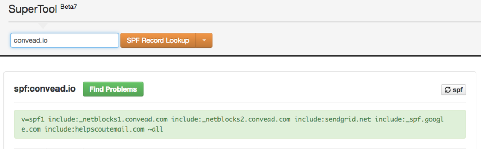Focus the convead.io domain input field

64,40
